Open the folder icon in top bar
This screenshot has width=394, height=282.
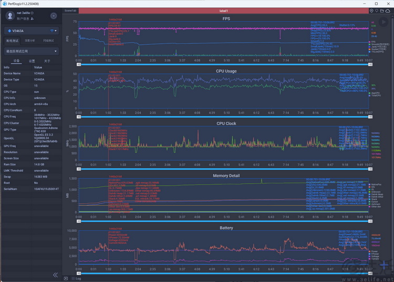coord(382,11)
